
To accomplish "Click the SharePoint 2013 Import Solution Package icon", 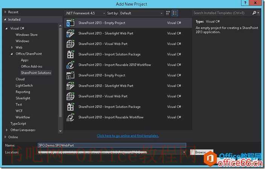I will point(70,54).
